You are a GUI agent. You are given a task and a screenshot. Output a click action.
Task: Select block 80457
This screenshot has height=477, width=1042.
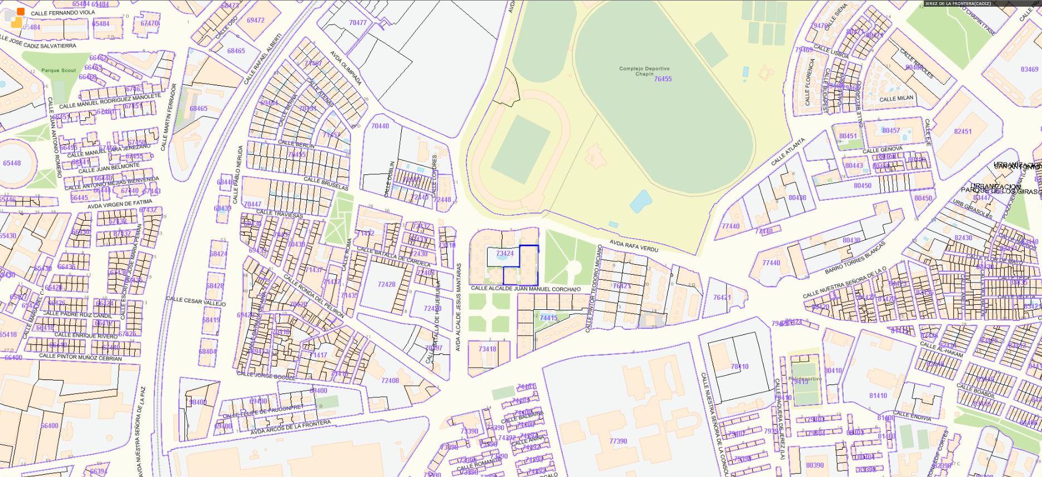891,130
